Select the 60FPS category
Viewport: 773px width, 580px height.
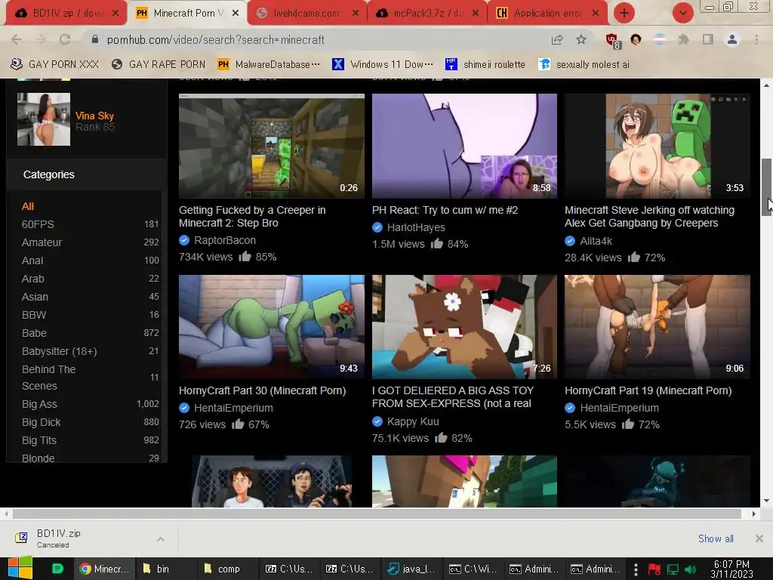click(x=38, y=224)
